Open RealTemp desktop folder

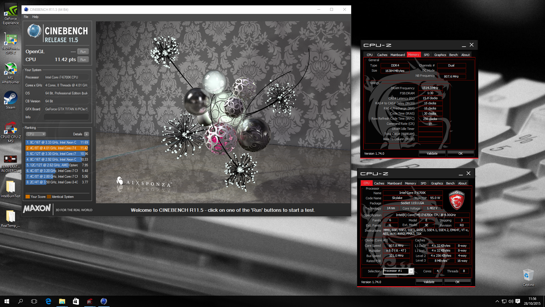tap(11, 218)
